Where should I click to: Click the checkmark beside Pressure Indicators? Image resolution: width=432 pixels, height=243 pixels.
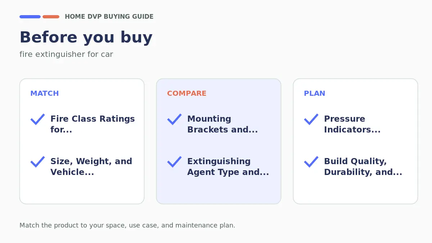[311, 119]
